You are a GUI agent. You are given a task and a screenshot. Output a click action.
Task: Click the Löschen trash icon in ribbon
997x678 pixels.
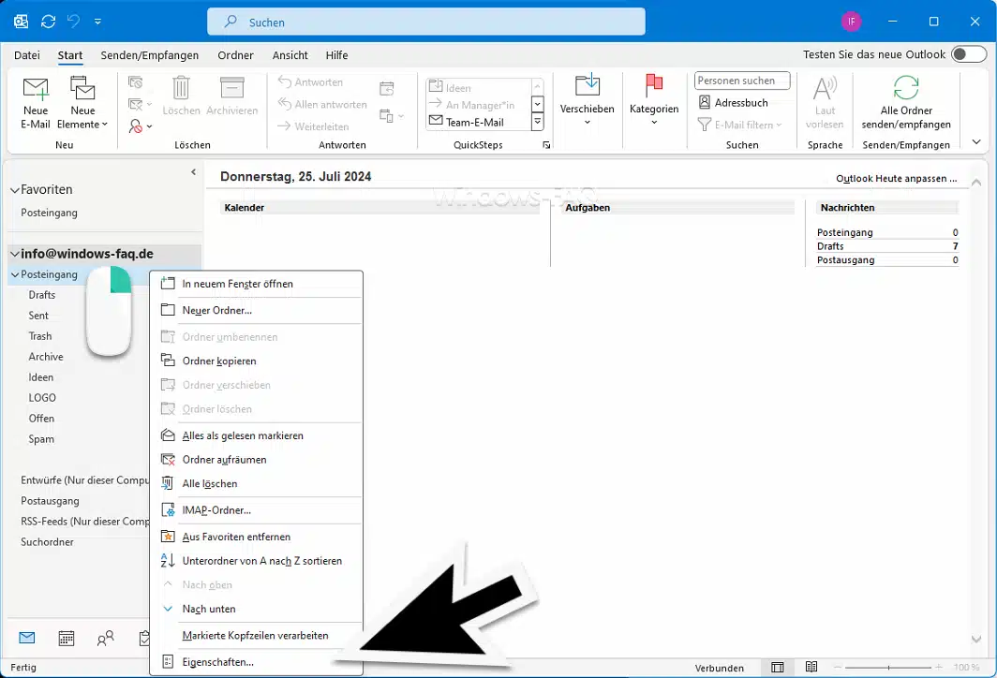tap(181, 96)
